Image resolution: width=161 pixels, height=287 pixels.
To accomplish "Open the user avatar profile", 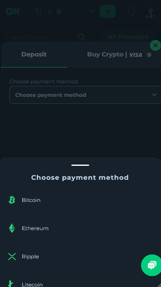I will [151, 12].
